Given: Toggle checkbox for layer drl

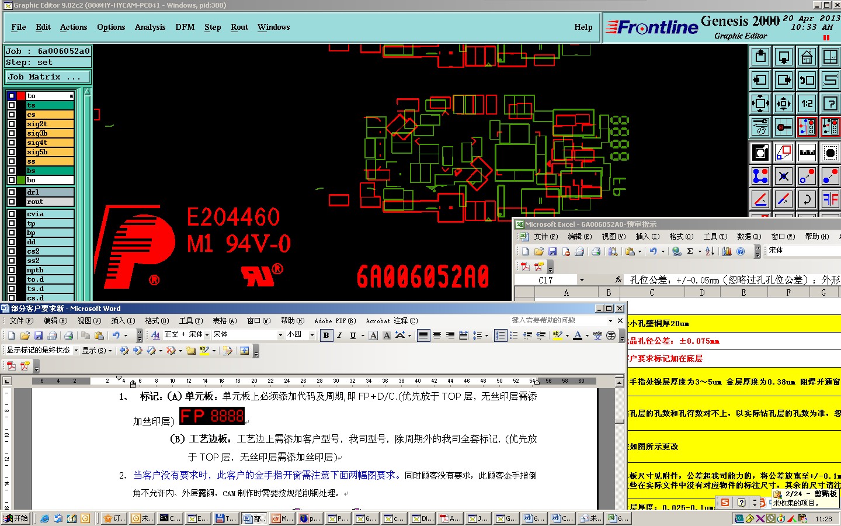Looking at the screenshot, I should coord(12,192).
